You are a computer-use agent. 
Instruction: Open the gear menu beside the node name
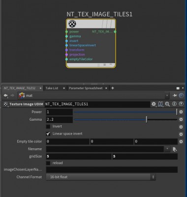pyautogui.click(x=154, y=104)
